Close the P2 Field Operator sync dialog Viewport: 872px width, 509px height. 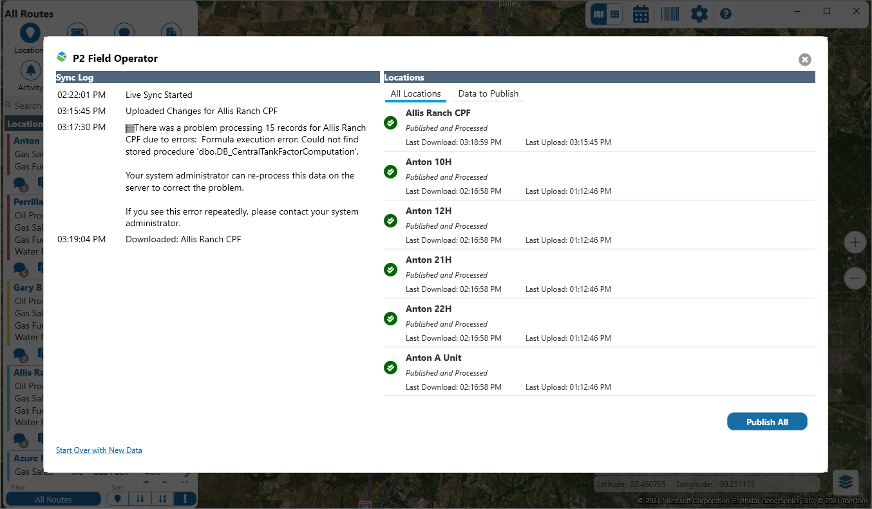804,59
